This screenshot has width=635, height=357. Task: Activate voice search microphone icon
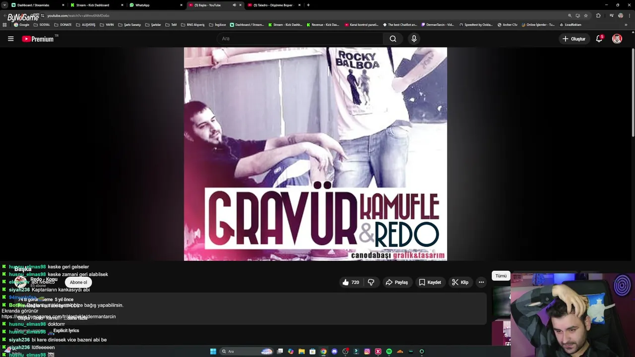[x=414, y=39]
